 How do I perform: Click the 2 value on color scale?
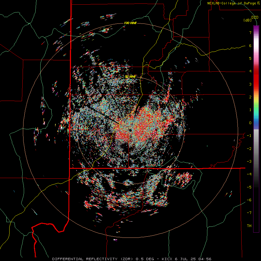point(250,97)
